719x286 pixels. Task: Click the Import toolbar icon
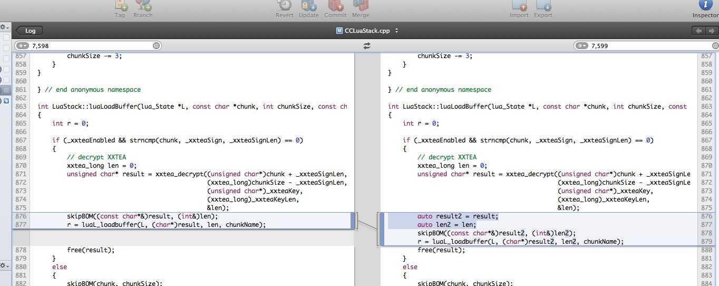coord(519,6)
